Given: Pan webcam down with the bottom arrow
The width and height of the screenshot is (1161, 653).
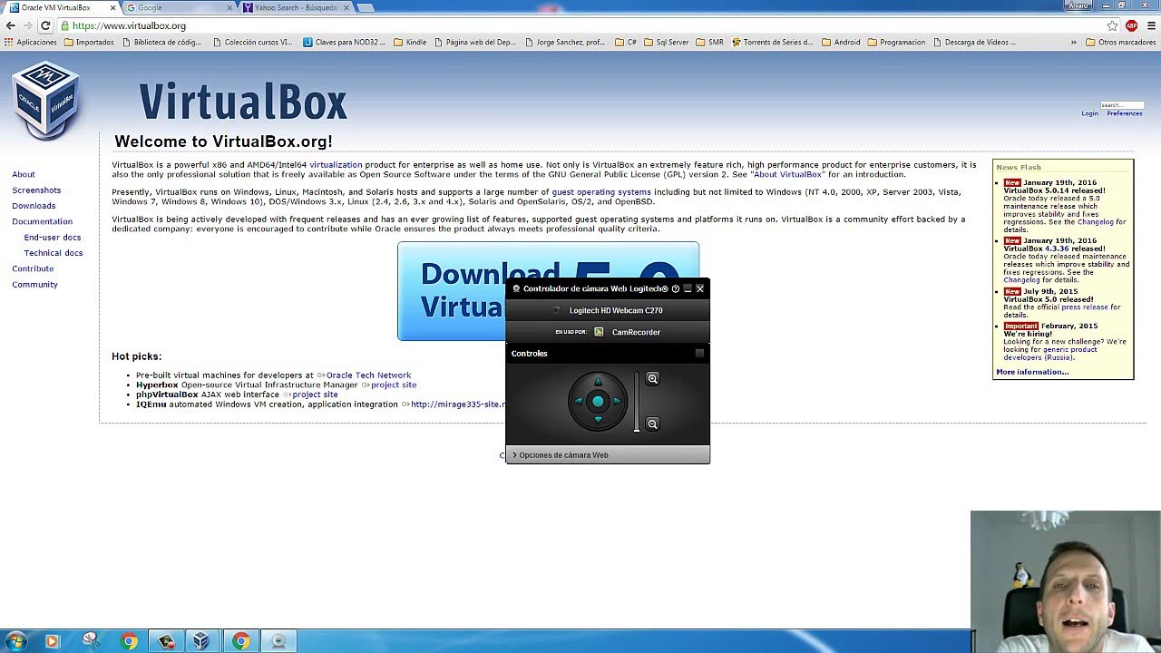Looking at the screenshot, I should 598,420.
